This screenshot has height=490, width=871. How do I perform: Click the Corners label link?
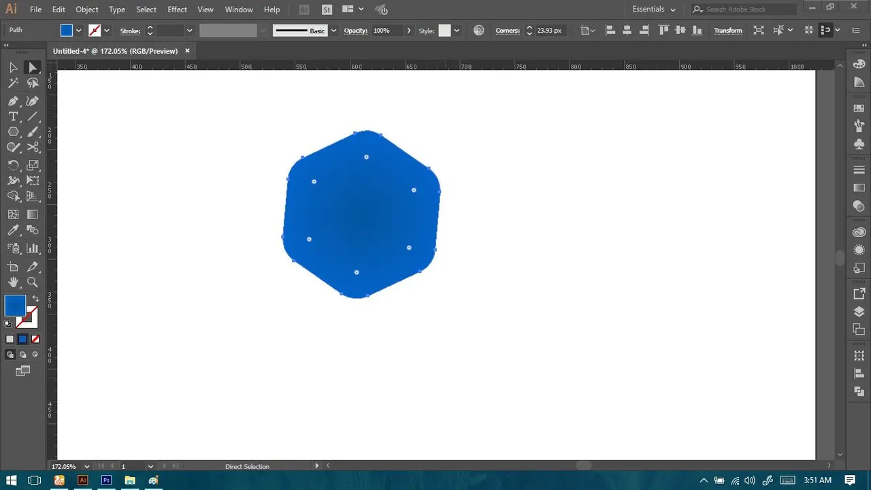tap(508, 31)
